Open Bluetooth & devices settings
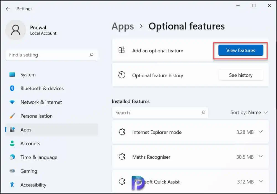This screenshot has height=194, width=277. (51, 88)
